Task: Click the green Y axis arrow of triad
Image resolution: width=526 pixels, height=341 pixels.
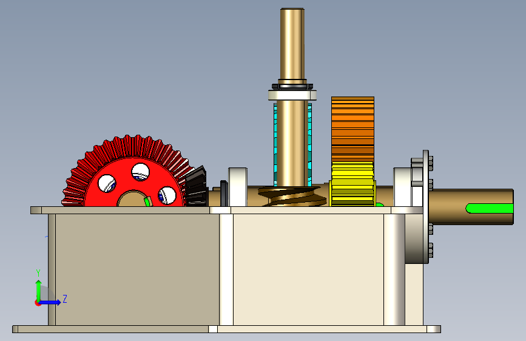Action: [39, 290]
